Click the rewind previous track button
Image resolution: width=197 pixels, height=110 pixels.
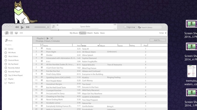coord(17,27)
